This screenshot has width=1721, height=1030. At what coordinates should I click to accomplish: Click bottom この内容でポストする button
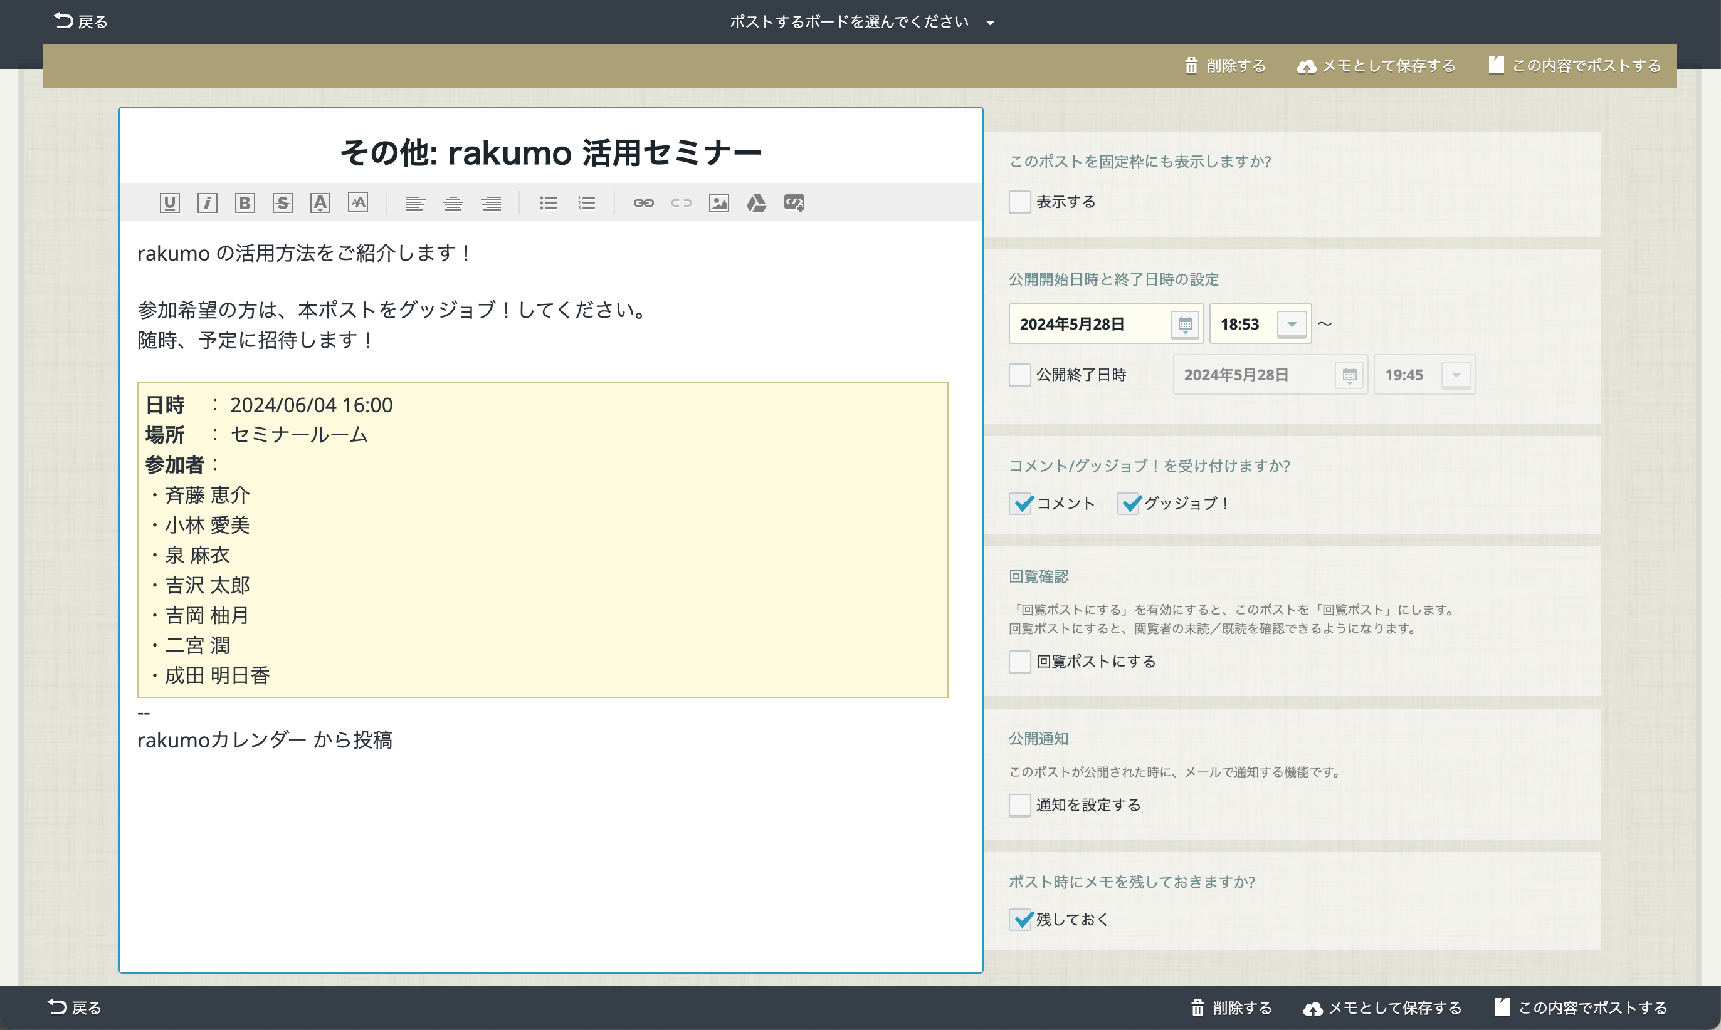point(1581,1008)
